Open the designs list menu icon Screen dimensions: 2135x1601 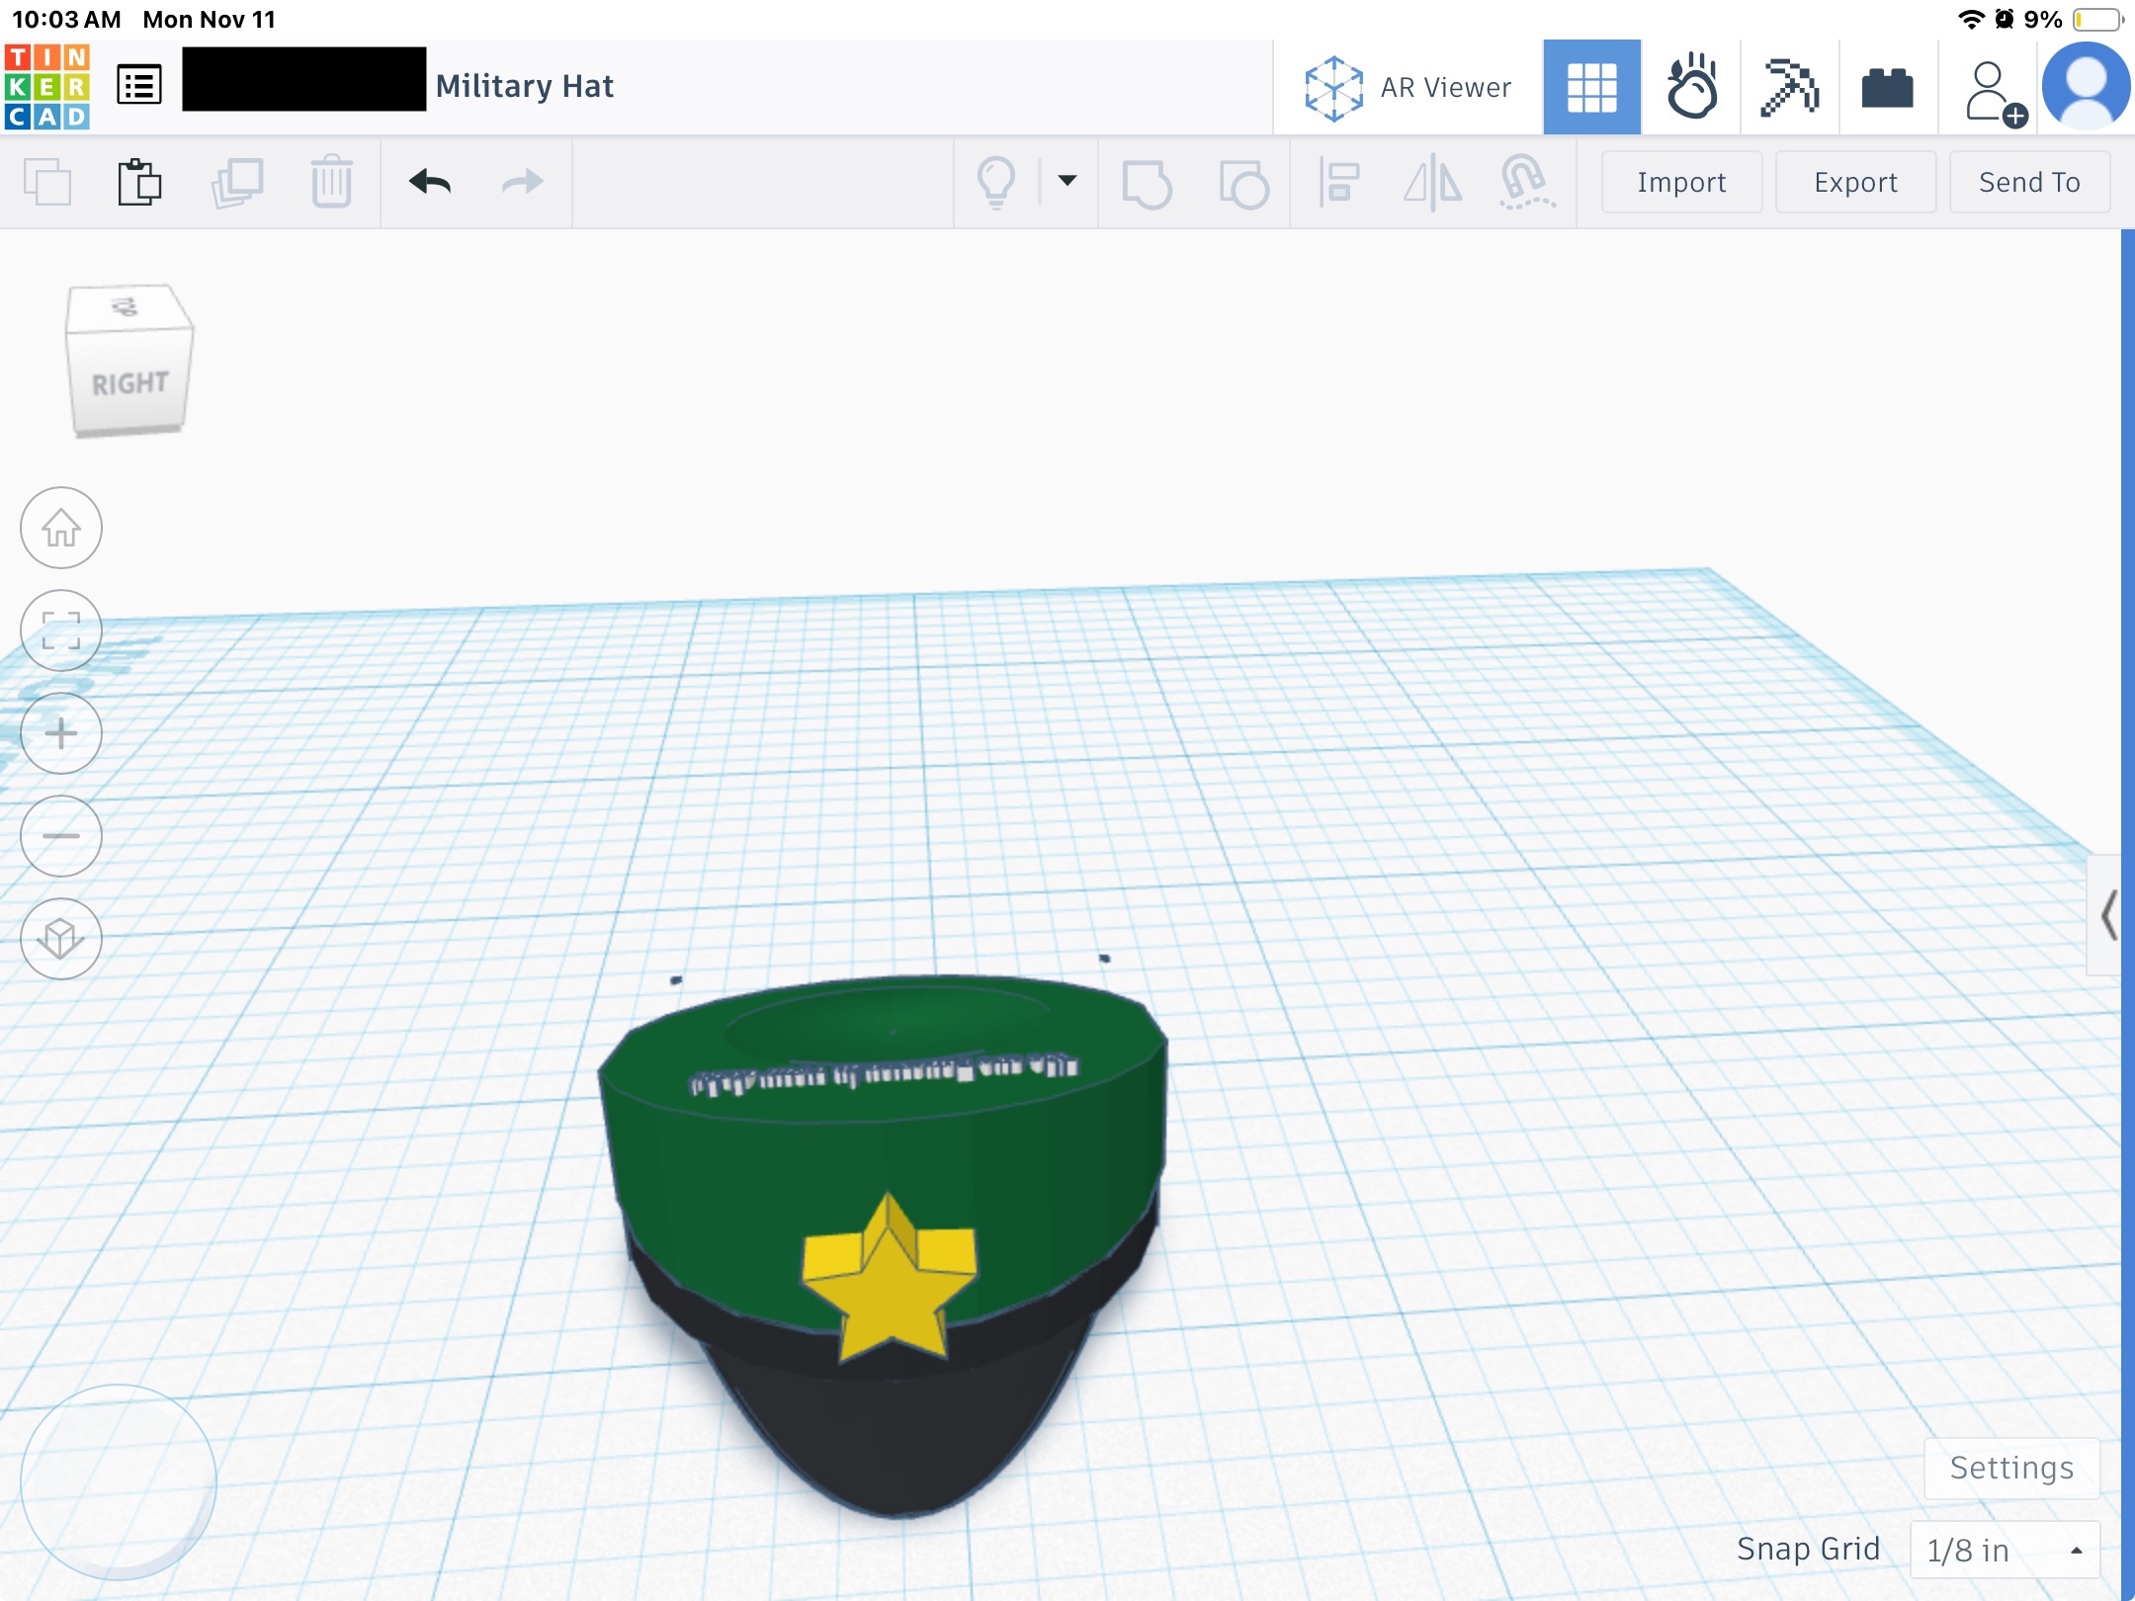pyautogui.click(x=139, y=86)
